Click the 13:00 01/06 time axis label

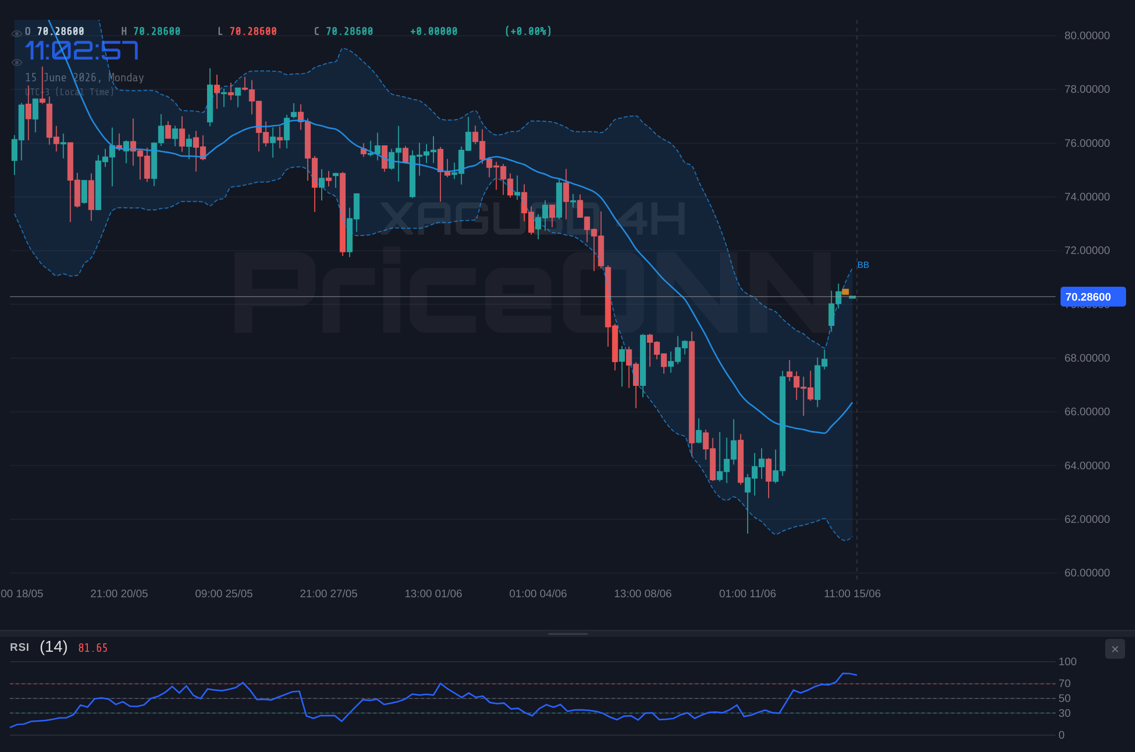[433, 594]
